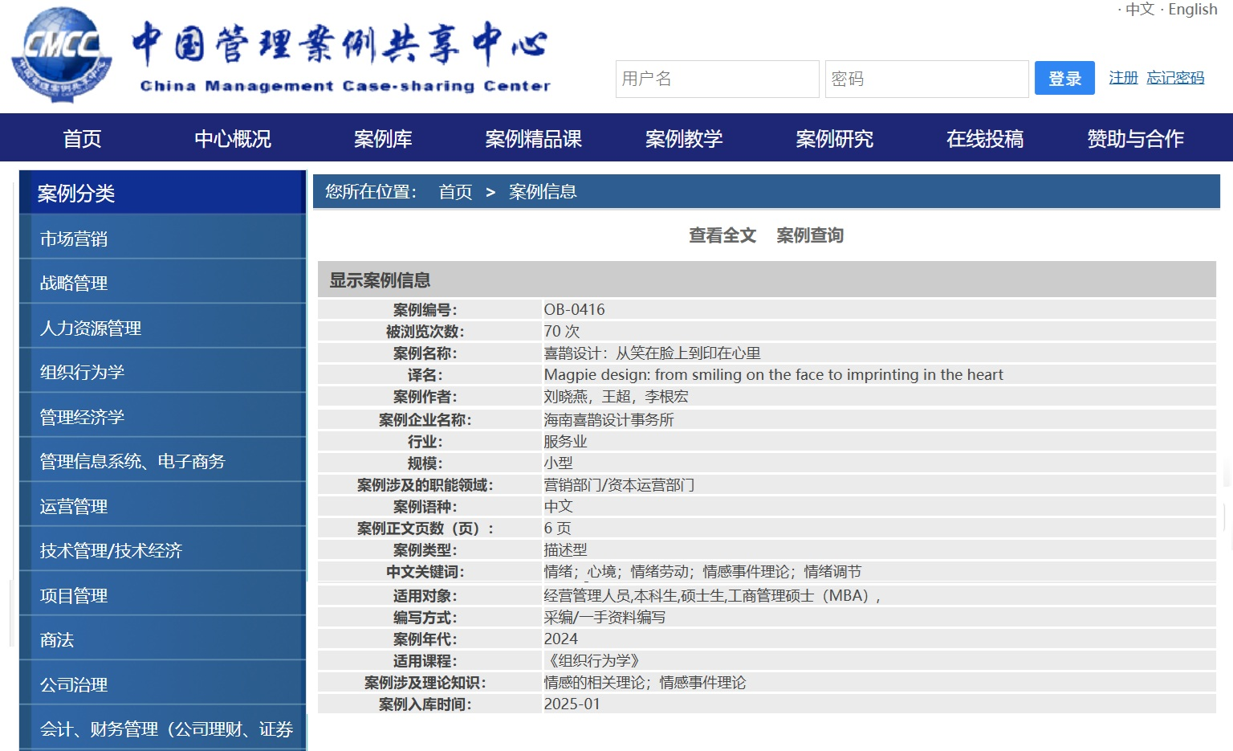Screen dimensions: 1233x751
Task: Follow the 忘记密码 forgot password link
Action: point(1175,78)
